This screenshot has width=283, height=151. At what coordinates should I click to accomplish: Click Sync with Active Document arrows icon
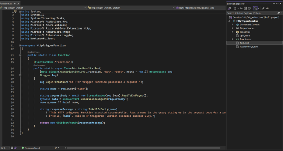coord(241,8)
